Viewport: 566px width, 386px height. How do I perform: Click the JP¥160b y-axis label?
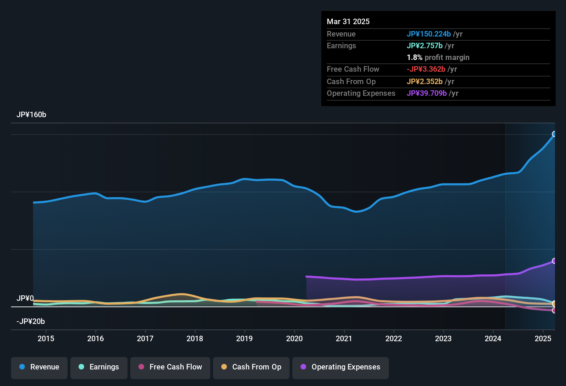(x=31, y=115)
